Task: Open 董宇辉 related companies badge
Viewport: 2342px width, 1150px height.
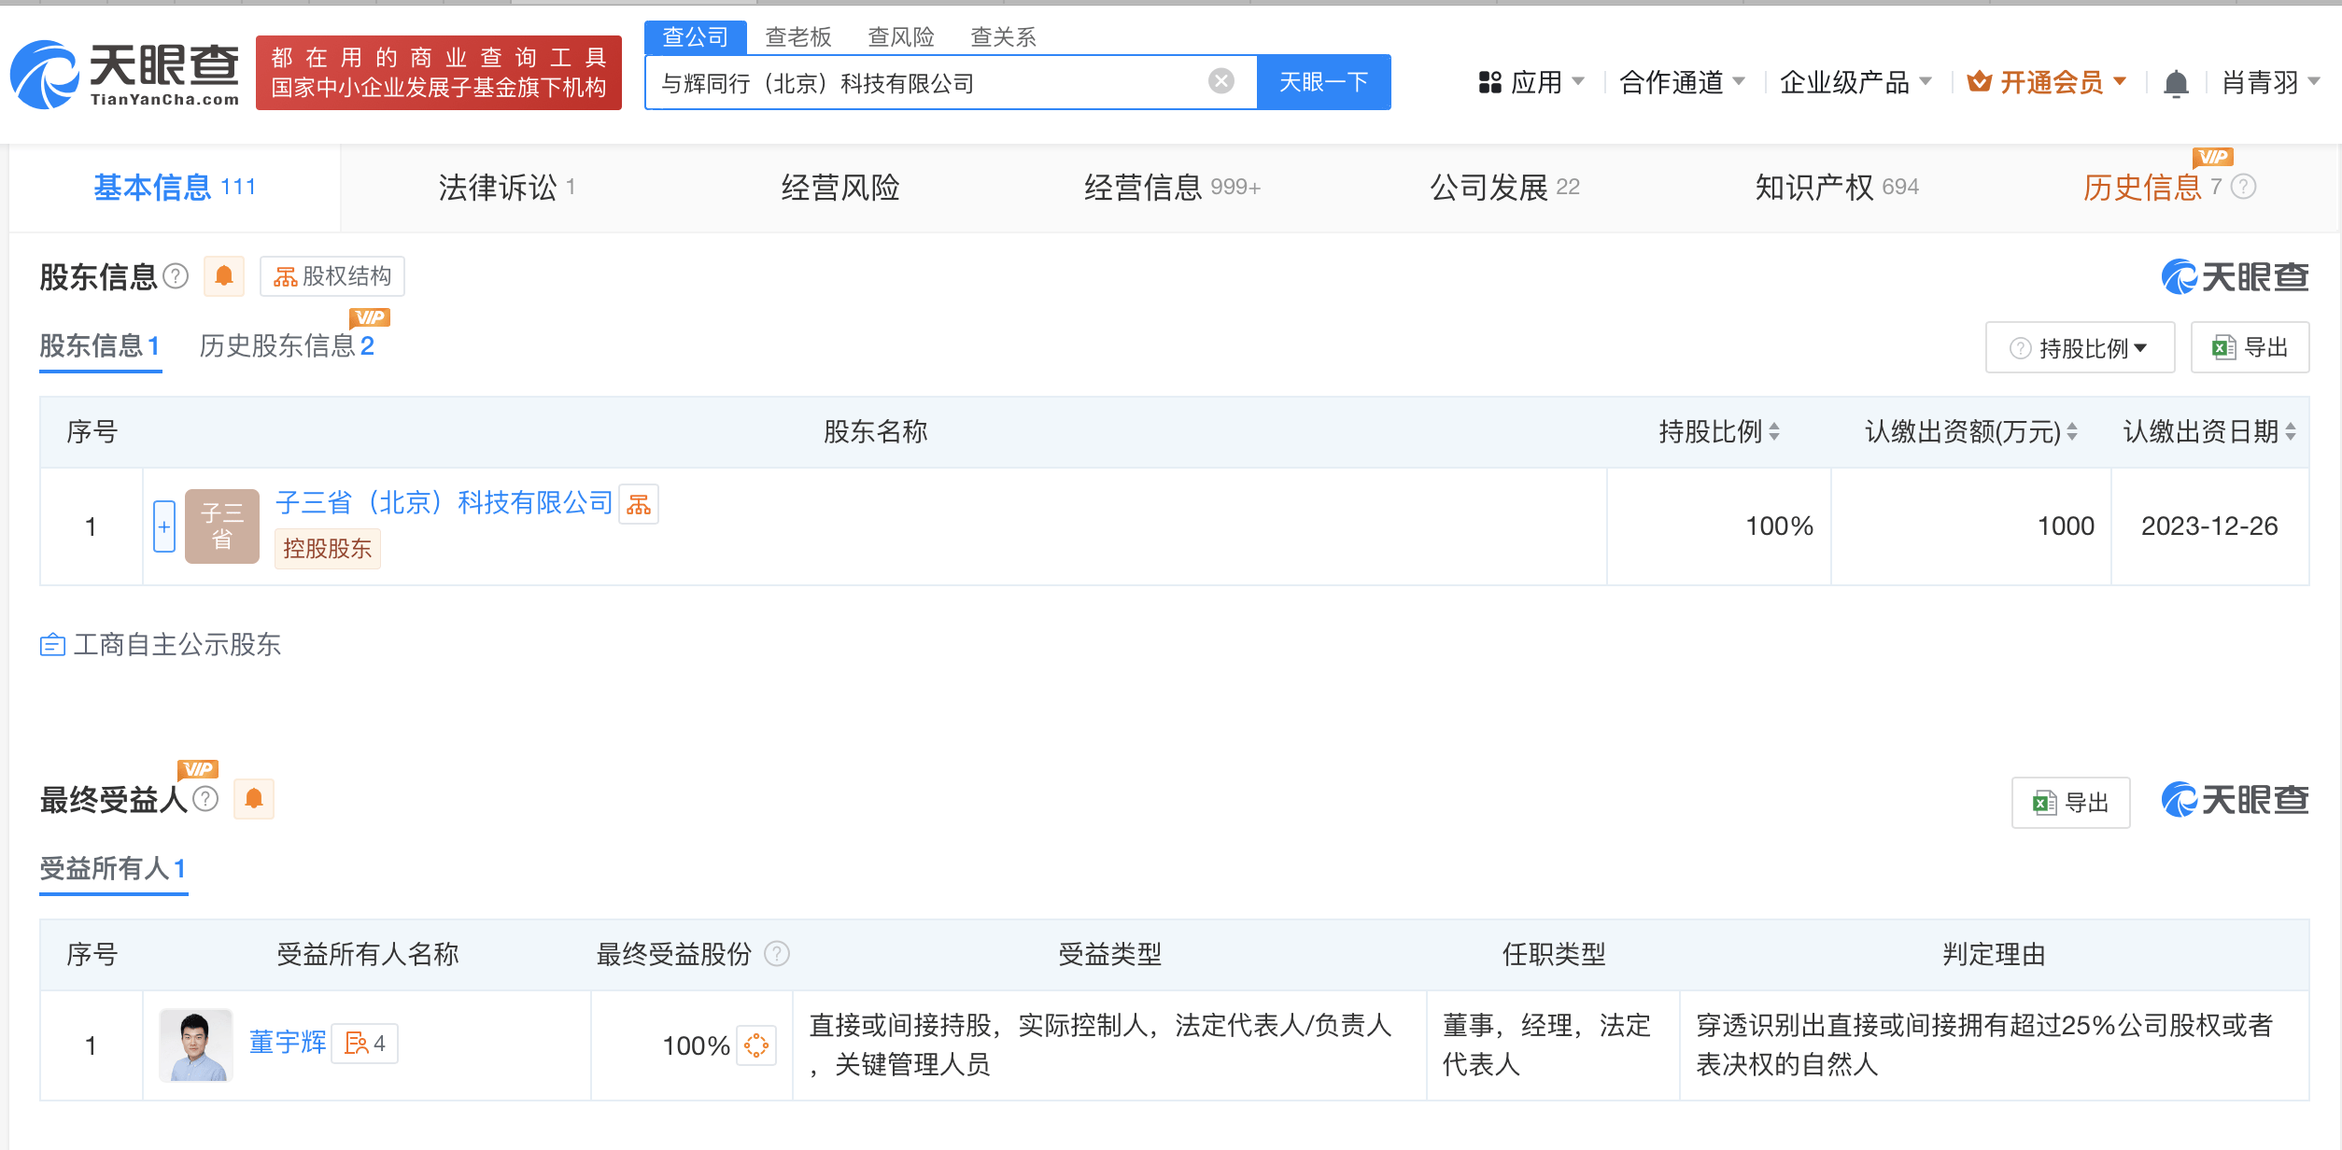Action: point(365,1044)
